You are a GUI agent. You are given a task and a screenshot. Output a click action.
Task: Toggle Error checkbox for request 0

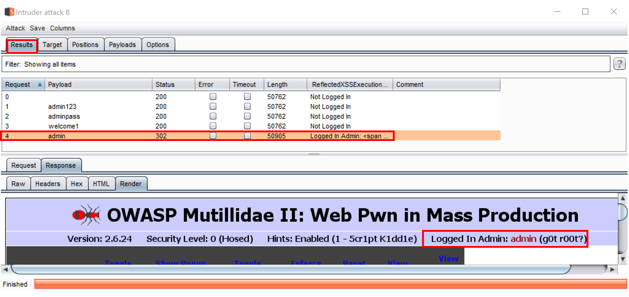(213, 97)
